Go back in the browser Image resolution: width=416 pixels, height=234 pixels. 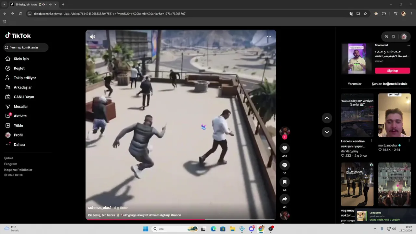tap(5, 14)
